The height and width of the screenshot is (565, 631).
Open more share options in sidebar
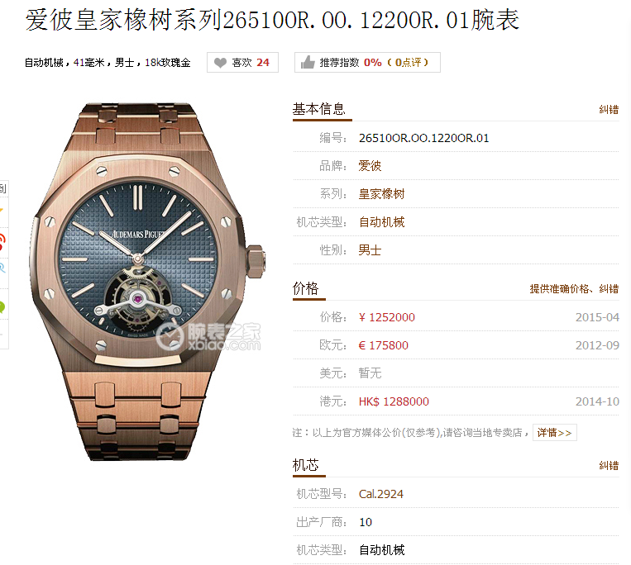pyautogui.click(x=2, y=334)
